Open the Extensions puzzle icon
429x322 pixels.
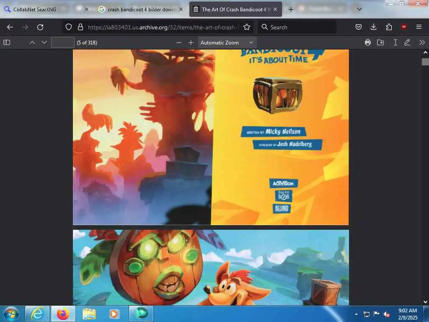coord(389,27)
